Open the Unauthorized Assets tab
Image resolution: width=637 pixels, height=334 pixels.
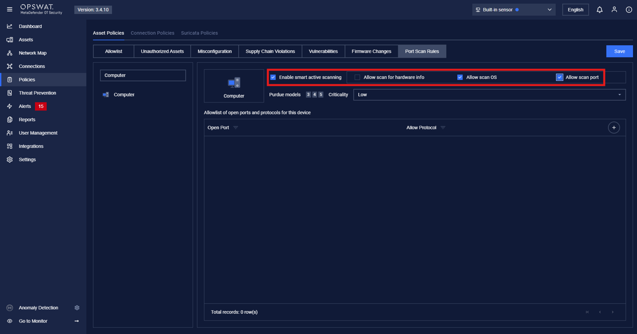point(162,51)
